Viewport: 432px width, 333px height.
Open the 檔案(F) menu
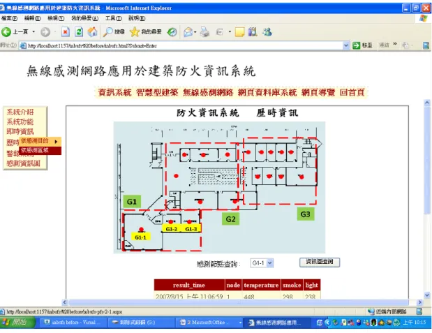tap(9, 18)
